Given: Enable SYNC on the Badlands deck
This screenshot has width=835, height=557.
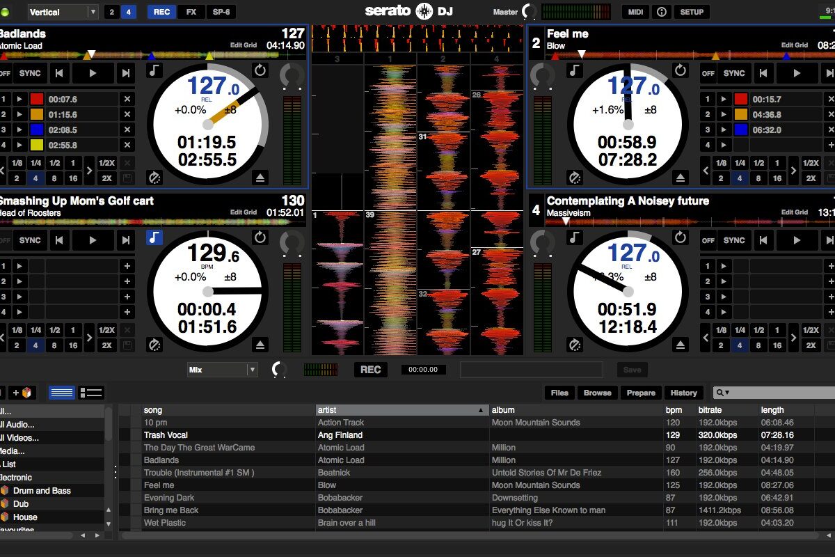Looking at the screenshot, I should [x=30, y=73].
